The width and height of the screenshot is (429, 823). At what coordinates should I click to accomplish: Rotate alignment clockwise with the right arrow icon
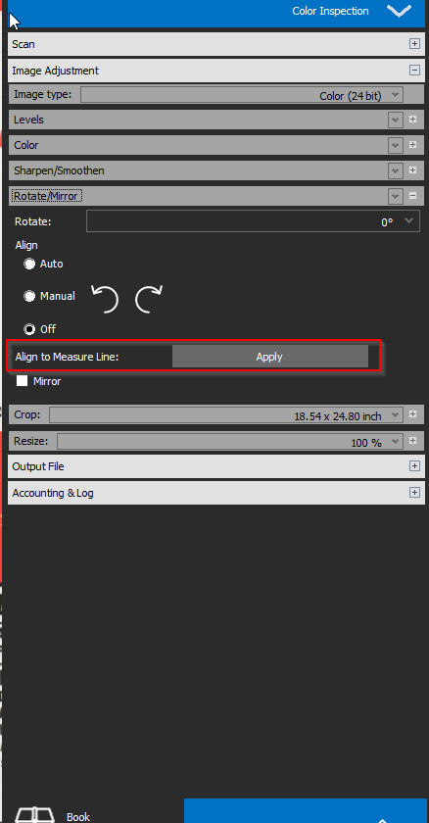click(x=149, y=299)
